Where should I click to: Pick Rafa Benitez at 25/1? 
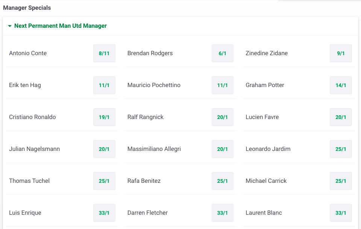pos(222,181)
